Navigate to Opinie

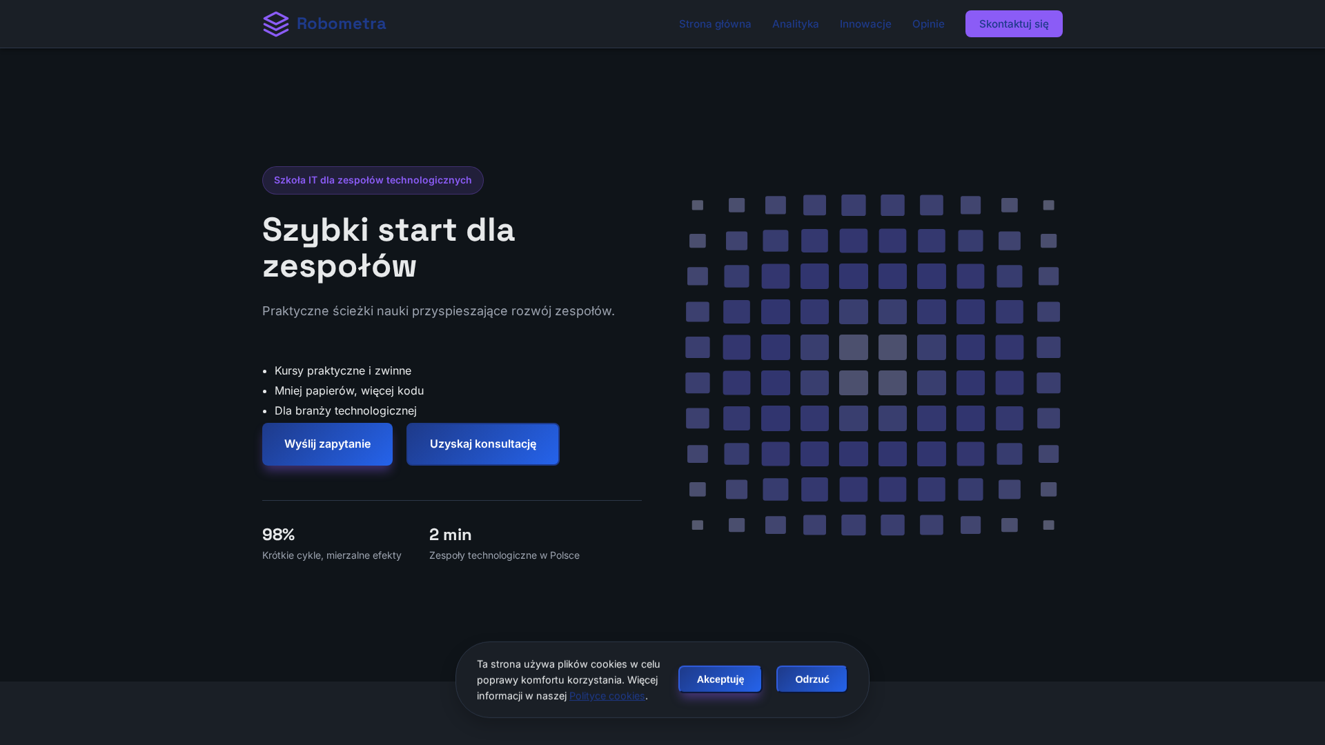[x=928, y=24]
